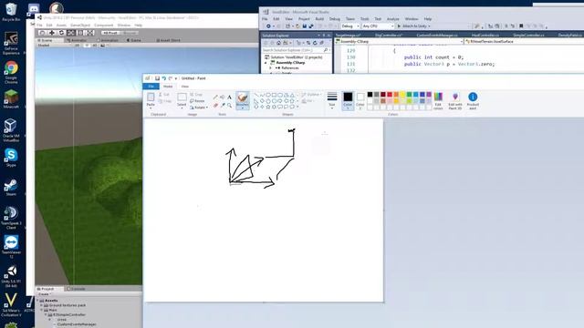The image size is (584, 328).
Task: Open Skype desktop shortcut
Action: click(x=11, y=158)
